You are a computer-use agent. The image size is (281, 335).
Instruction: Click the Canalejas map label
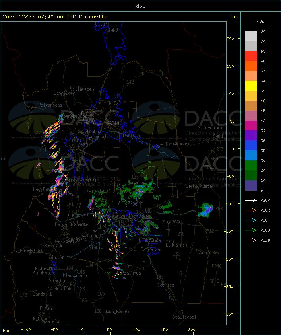(208, 253)
